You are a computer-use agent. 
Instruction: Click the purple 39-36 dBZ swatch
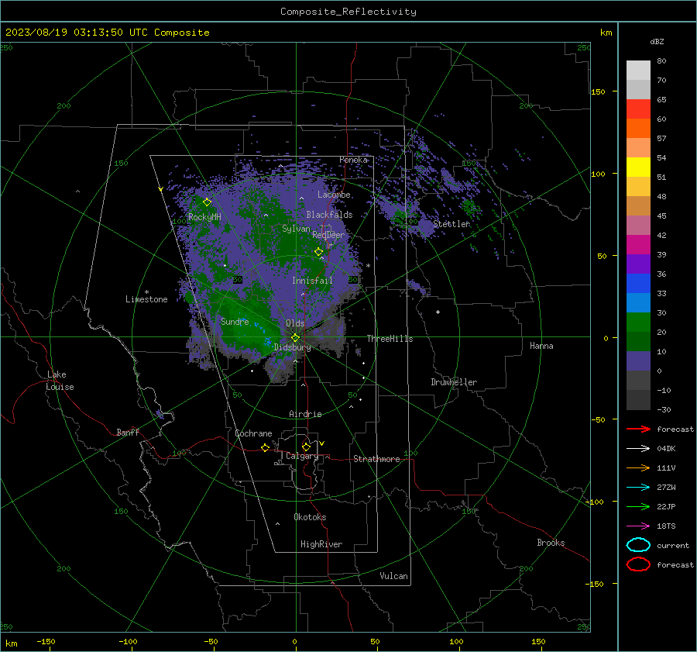(638, 264)
